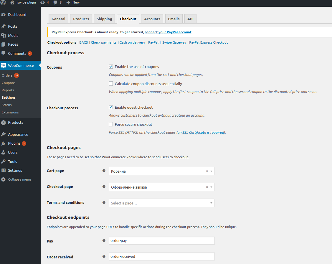Click the Pages icon in sidebar
Image resolution: width=332 pixels, height=264 pixels.
point(4,44)
